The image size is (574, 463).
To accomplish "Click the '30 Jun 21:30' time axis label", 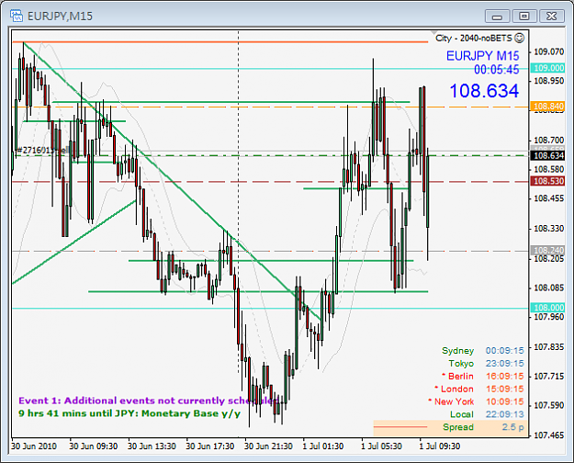I will (268, 446).
